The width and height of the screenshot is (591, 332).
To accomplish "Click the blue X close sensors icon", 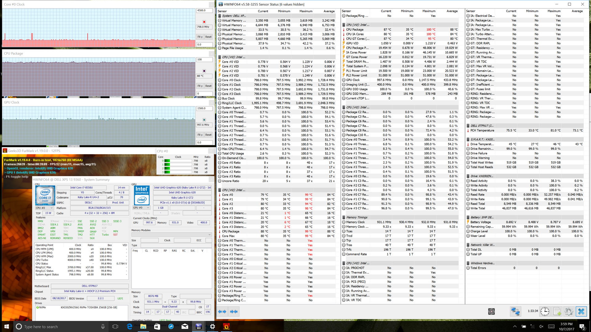I will click(x=581, y=311).
